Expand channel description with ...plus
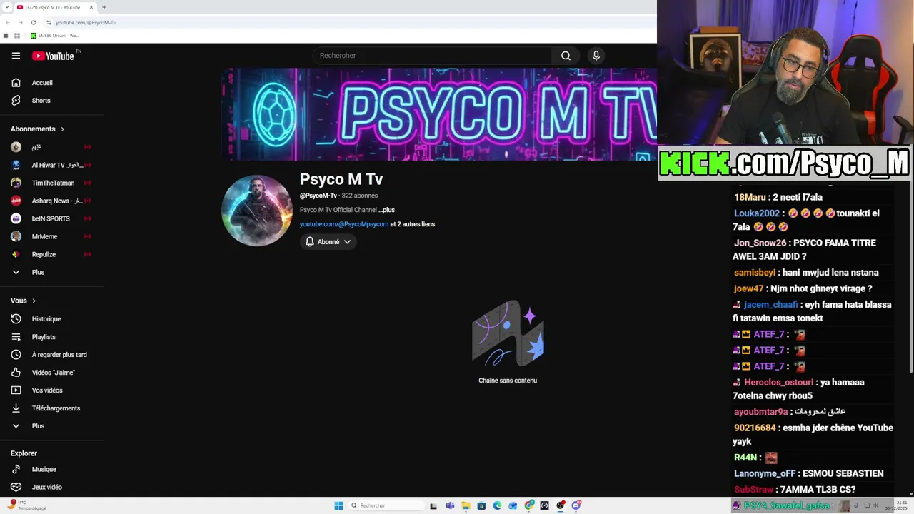The width and height of the screenshot is (914, 514). click(x=386, y=210)
